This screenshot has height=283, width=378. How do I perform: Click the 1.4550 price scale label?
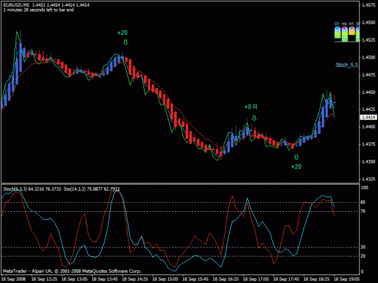[x=368, y=22]
